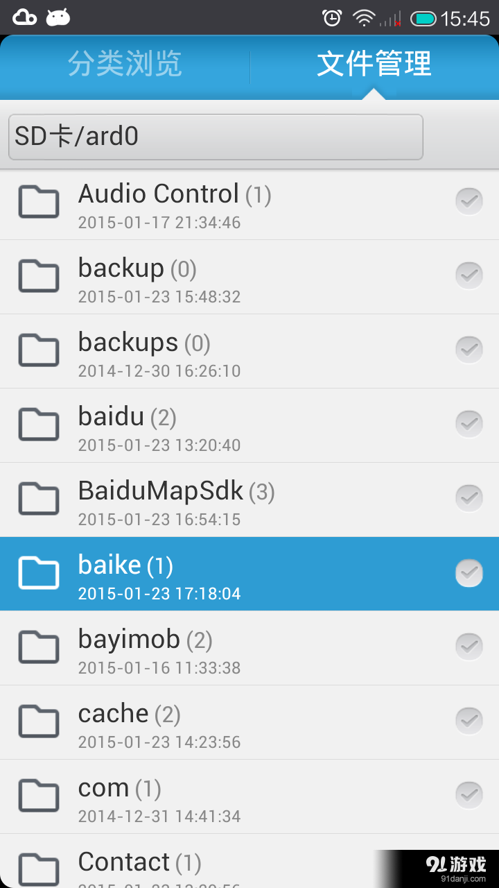Open the Audio Control folder icon

[x=38, y=202]
